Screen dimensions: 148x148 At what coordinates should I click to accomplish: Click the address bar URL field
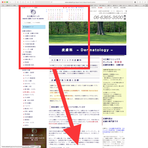[80, 2]
